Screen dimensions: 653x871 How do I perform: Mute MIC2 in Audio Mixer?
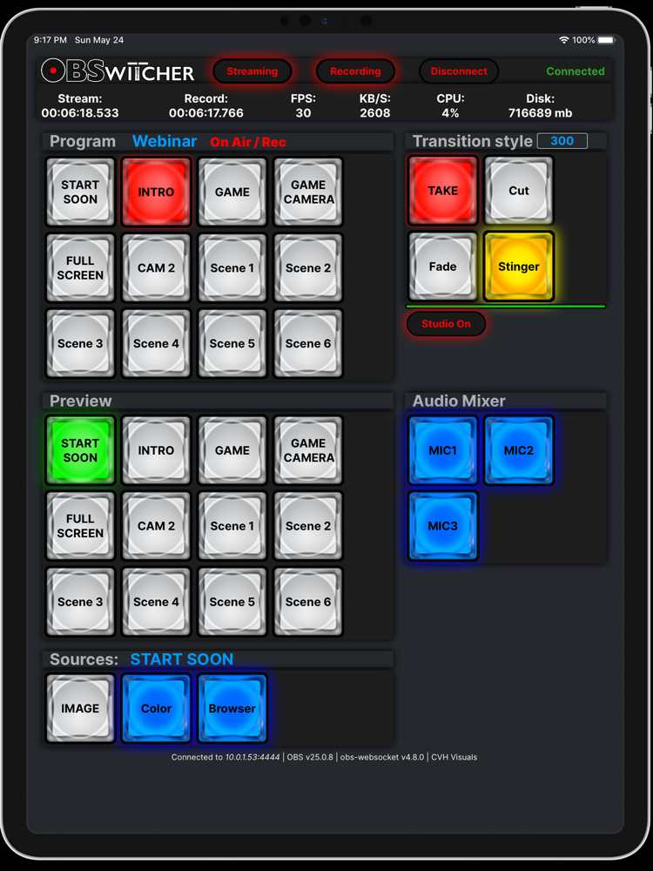(519, 450)
